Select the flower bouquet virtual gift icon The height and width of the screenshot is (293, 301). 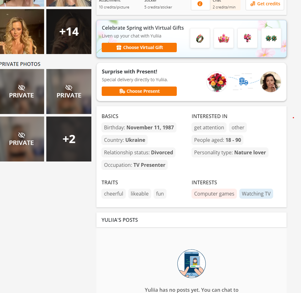(247, 38)
